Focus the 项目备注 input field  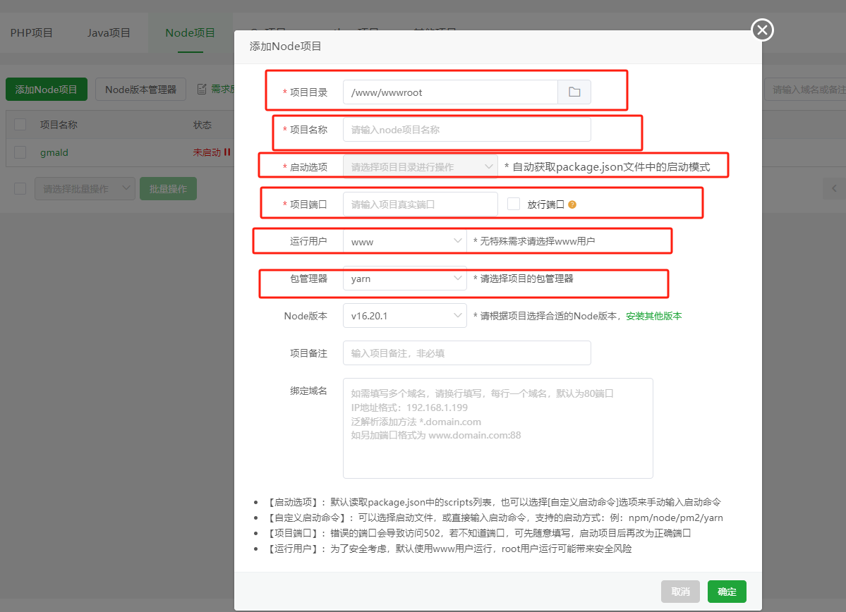coord(466,353)
